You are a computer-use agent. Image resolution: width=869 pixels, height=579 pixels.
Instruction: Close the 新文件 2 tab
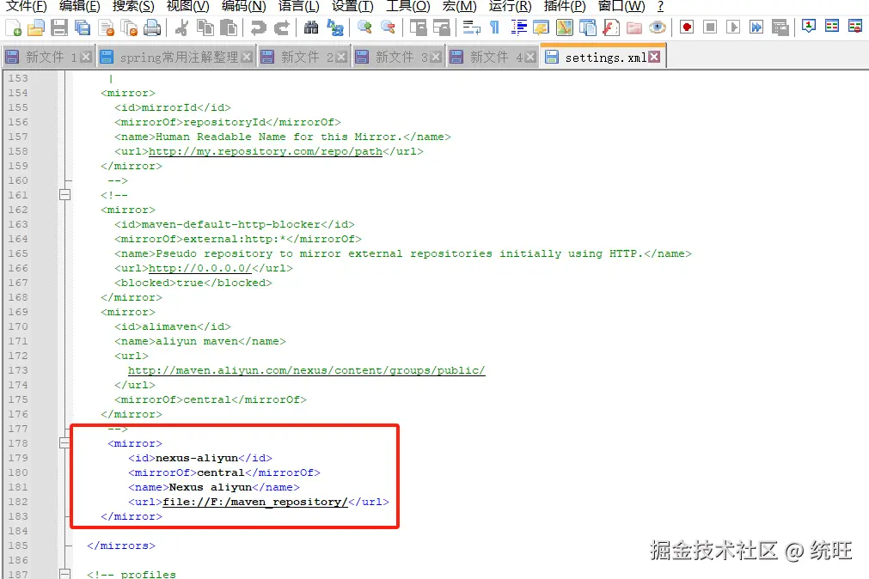point(341,57)
